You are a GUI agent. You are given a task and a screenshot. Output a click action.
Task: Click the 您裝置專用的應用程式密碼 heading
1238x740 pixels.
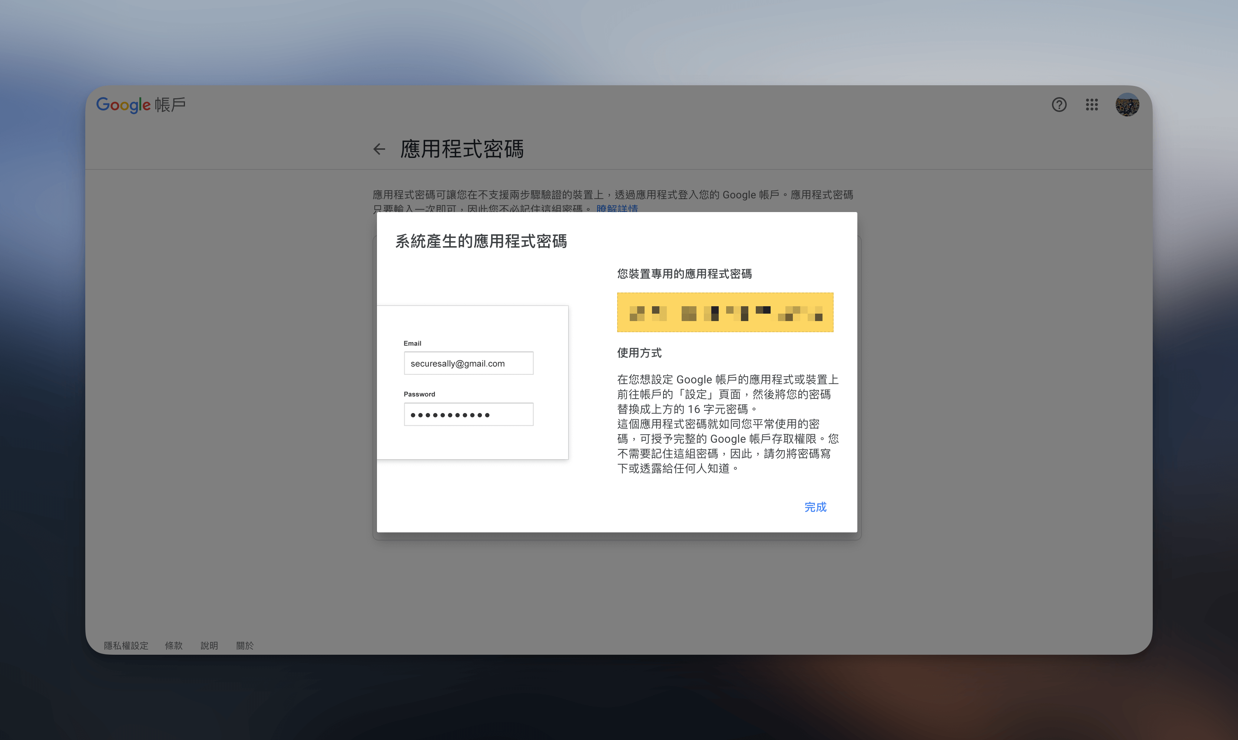(x=684, y=274)
